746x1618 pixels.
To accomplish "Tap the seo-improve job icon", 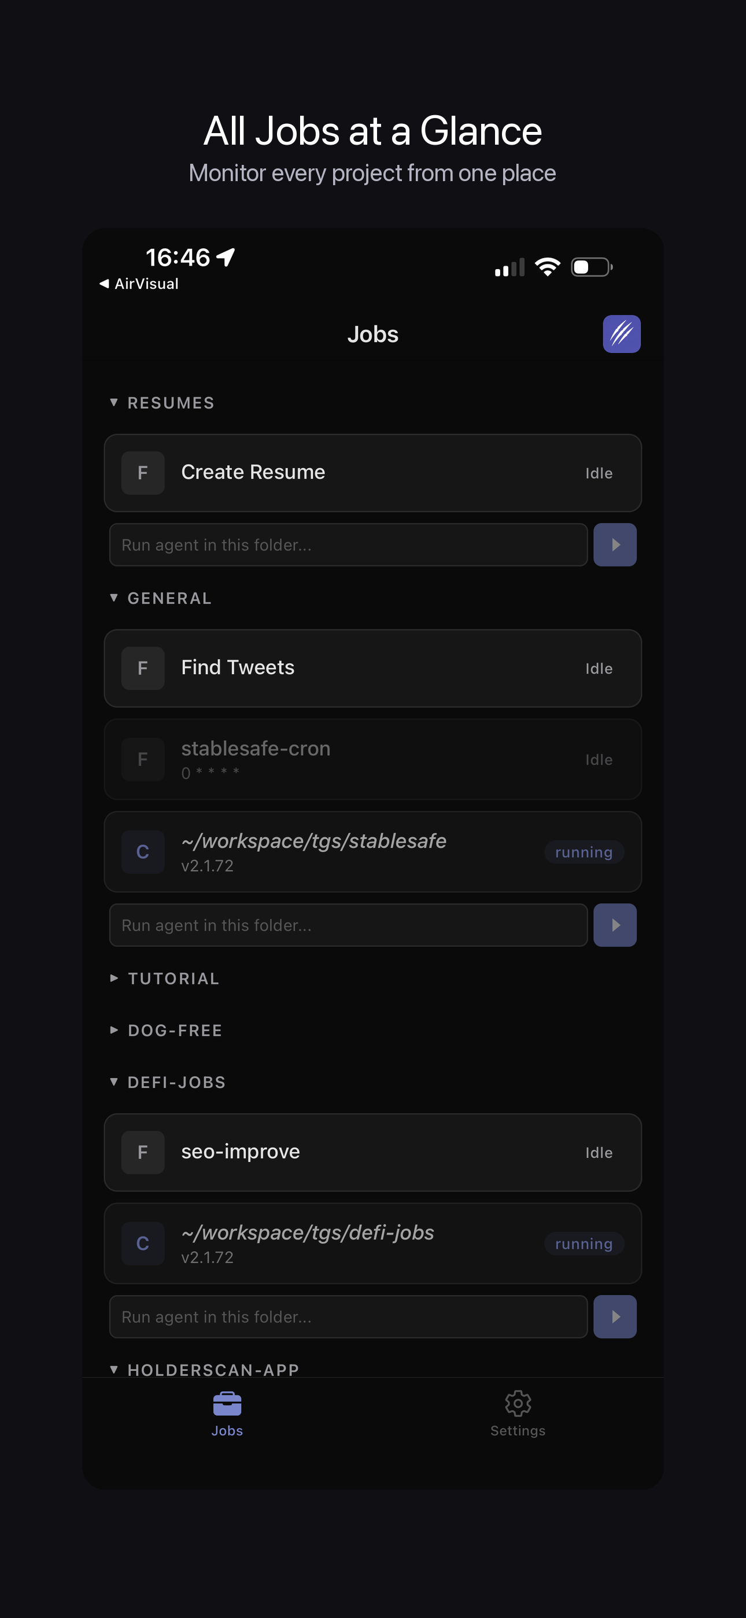I will pos(142,1152).
